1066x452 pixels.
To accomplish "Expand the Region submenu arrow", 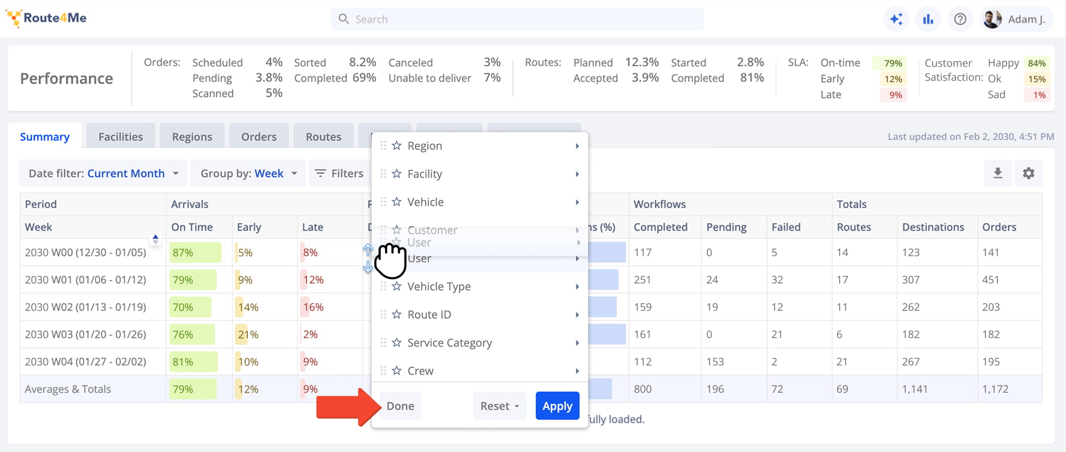I will (577, 146).
